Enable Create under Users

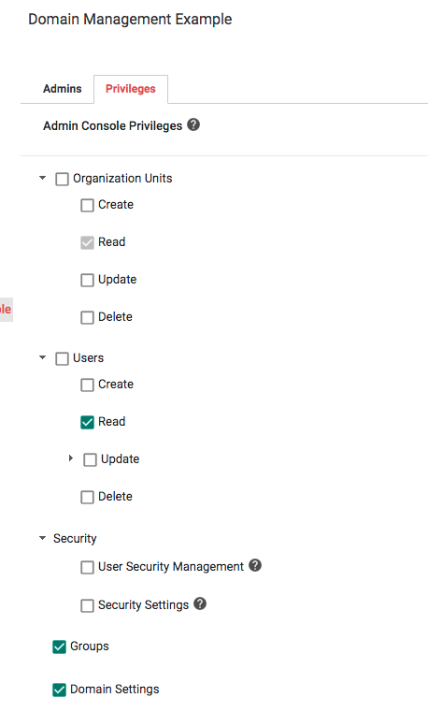pos(88,385)
